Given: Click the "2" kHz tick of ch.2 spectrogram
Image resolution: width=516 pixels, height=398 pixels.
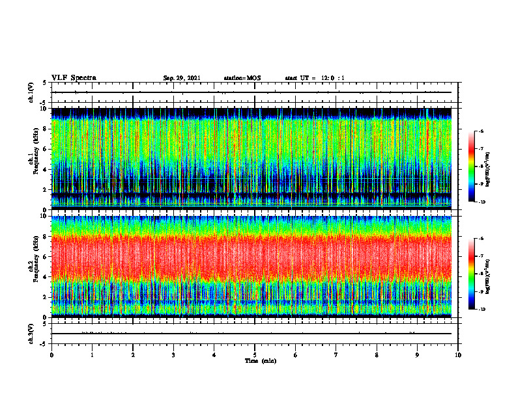Looking at the screenshot, I should click(x=46, y=297).
